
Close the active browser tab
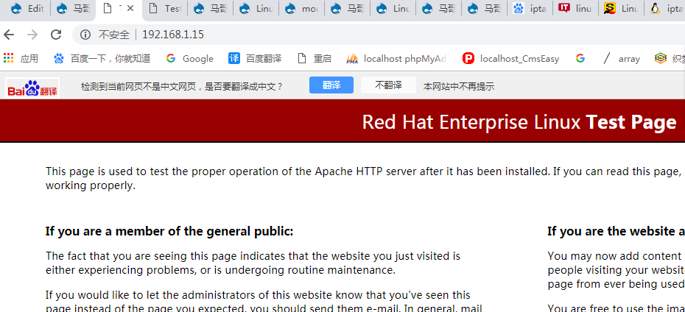130,8
